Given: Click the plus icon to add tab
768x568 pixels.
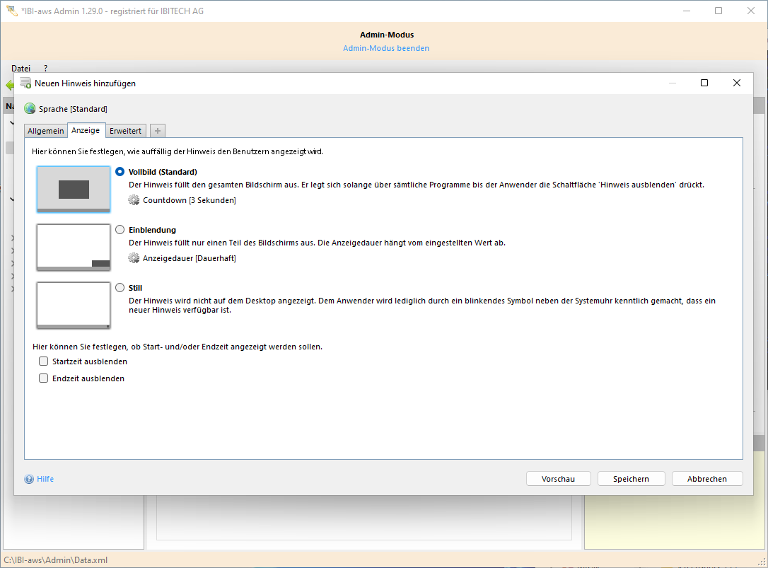Looking at the screenshot, I should click(x=158, y=131).
